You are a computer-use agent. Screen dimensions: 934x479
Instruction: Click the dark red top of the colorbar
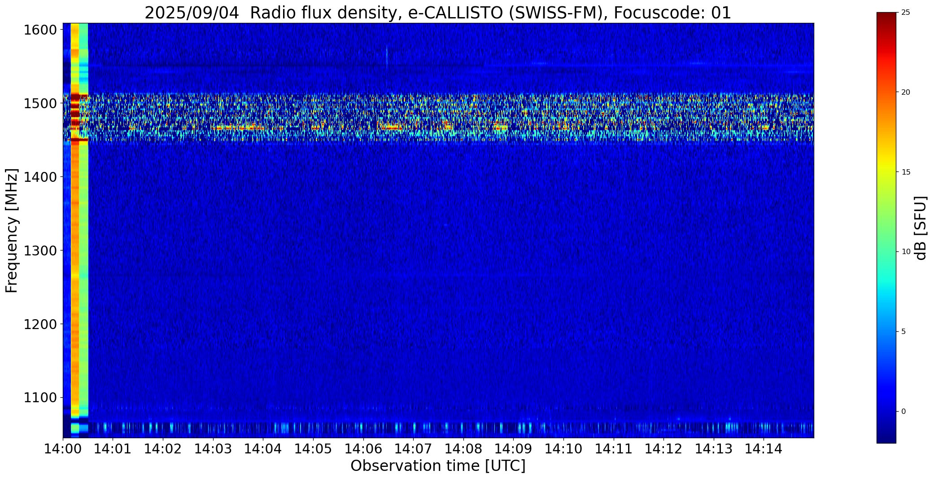tap(886, 20)
